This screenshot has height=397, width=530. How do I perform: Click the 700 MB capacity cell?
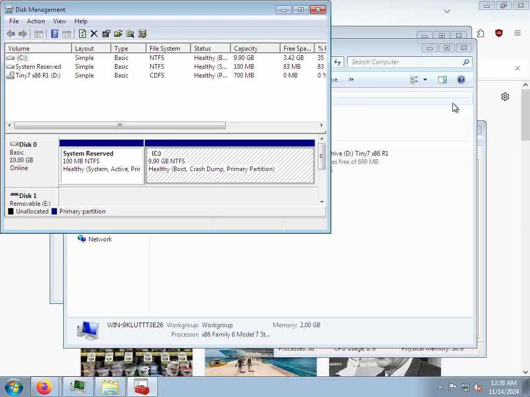click(x=244, y=75)
